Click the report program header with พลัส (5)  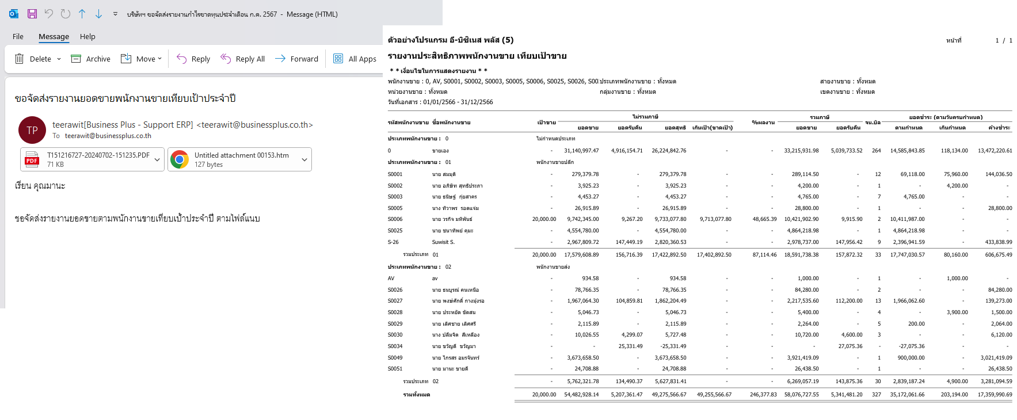451,40
